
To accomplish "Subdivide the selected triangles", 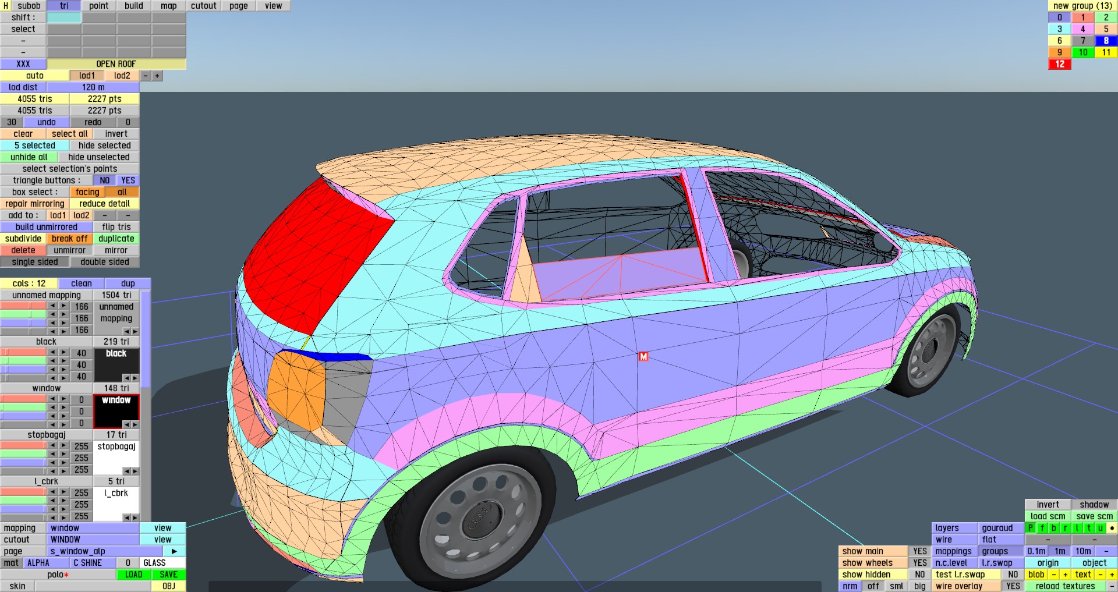I will click(x=23, y=239).
